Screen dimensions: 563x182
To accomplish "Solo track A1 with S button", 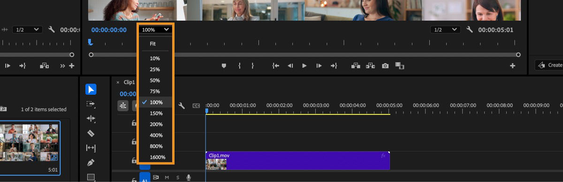I will 178,177.
